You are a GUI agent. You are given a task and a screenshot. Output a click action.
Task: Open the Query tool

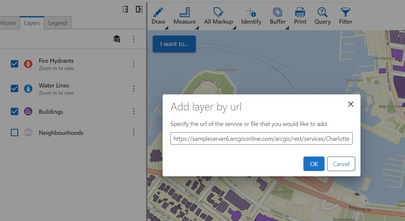[323, 16]
